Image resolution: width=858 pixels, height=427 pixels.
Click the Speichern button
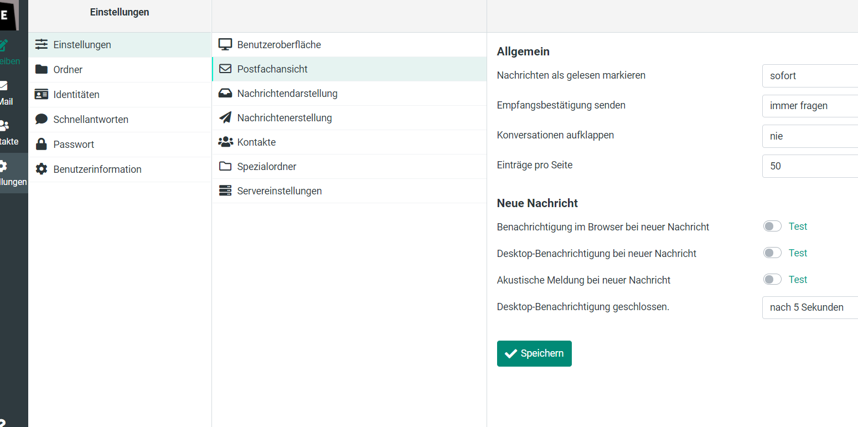[x=534, y=353]
